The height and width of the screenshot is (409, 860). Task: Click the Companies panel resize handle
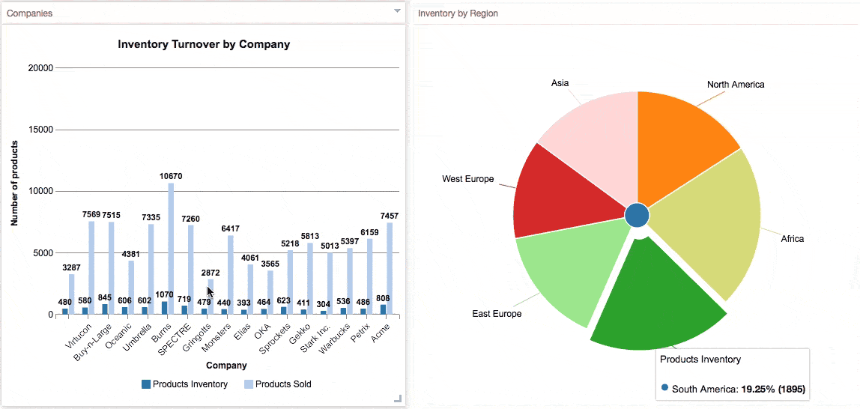[398, 399]
